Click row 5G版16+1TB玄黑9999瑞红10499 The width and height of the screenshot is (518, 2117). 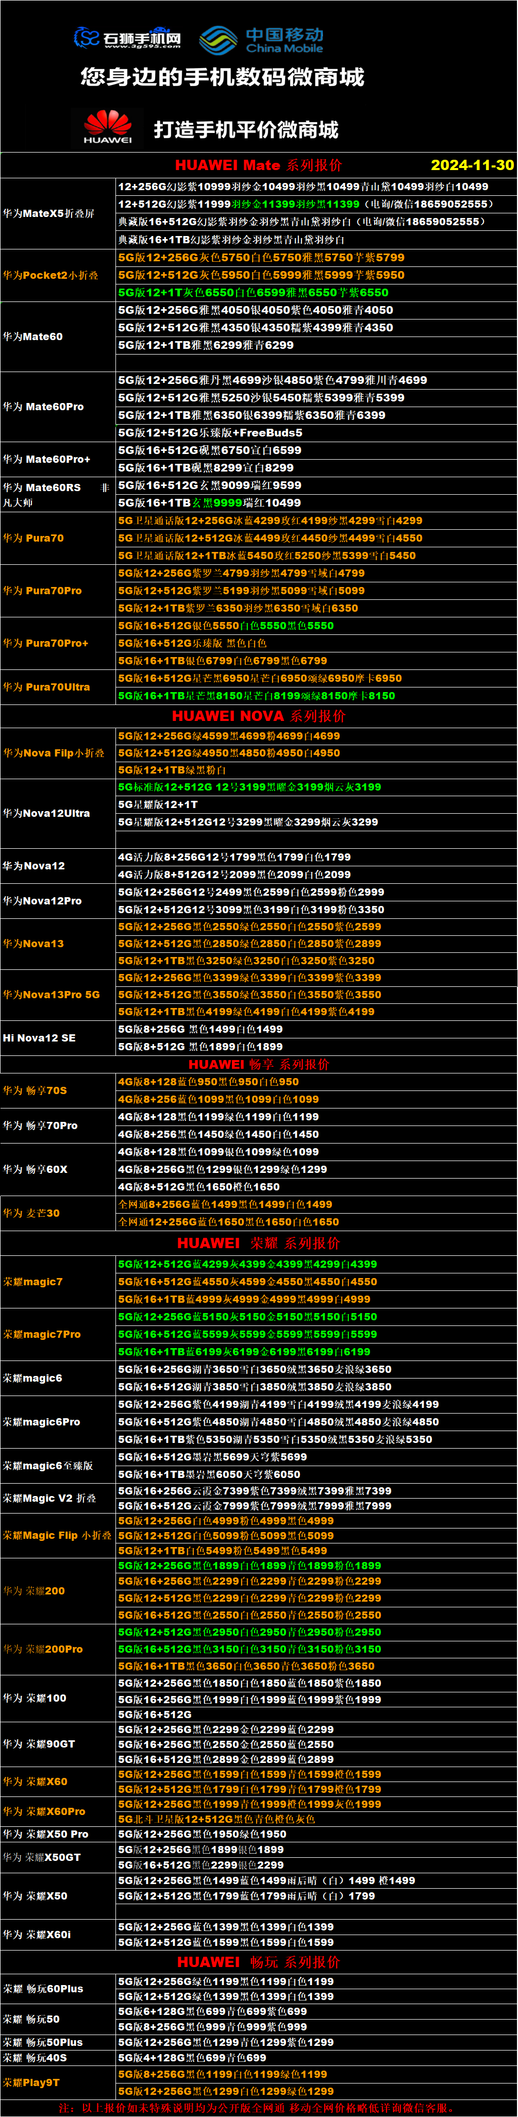pyautogui.click(x=316, y=503)
